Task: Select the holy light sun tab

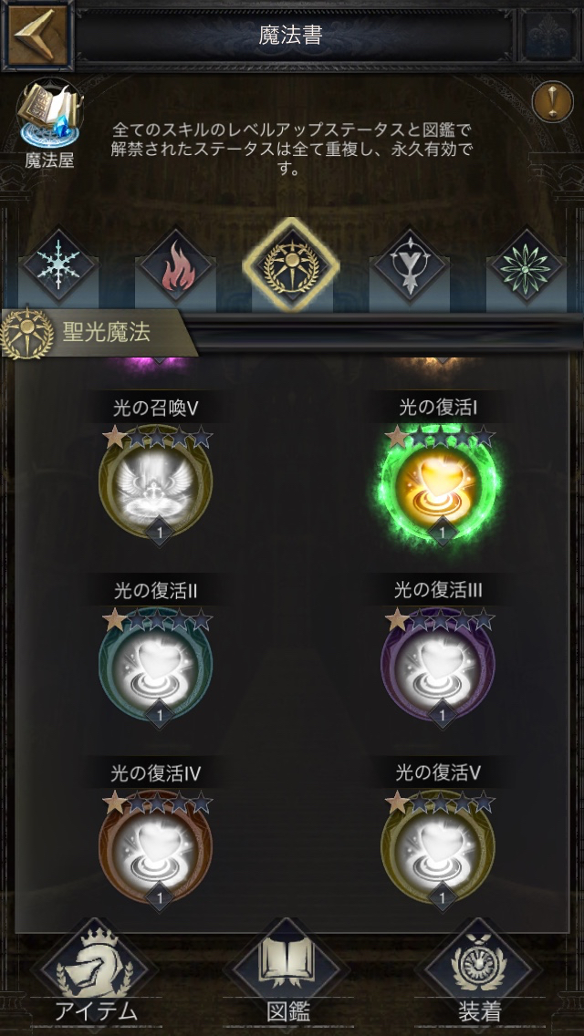Action: click(291, 264)
